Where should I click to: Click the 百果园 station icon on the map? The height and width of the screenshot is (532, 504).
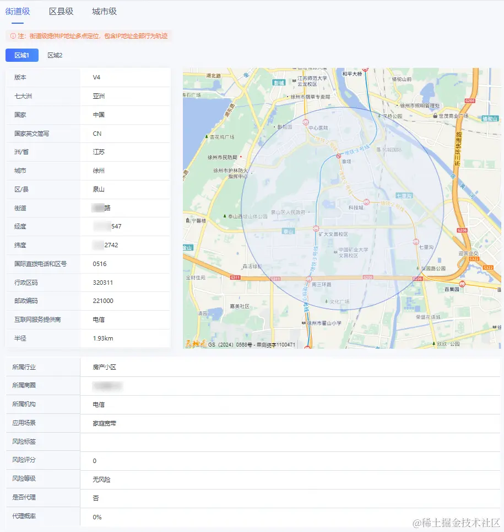click(462, 284)
